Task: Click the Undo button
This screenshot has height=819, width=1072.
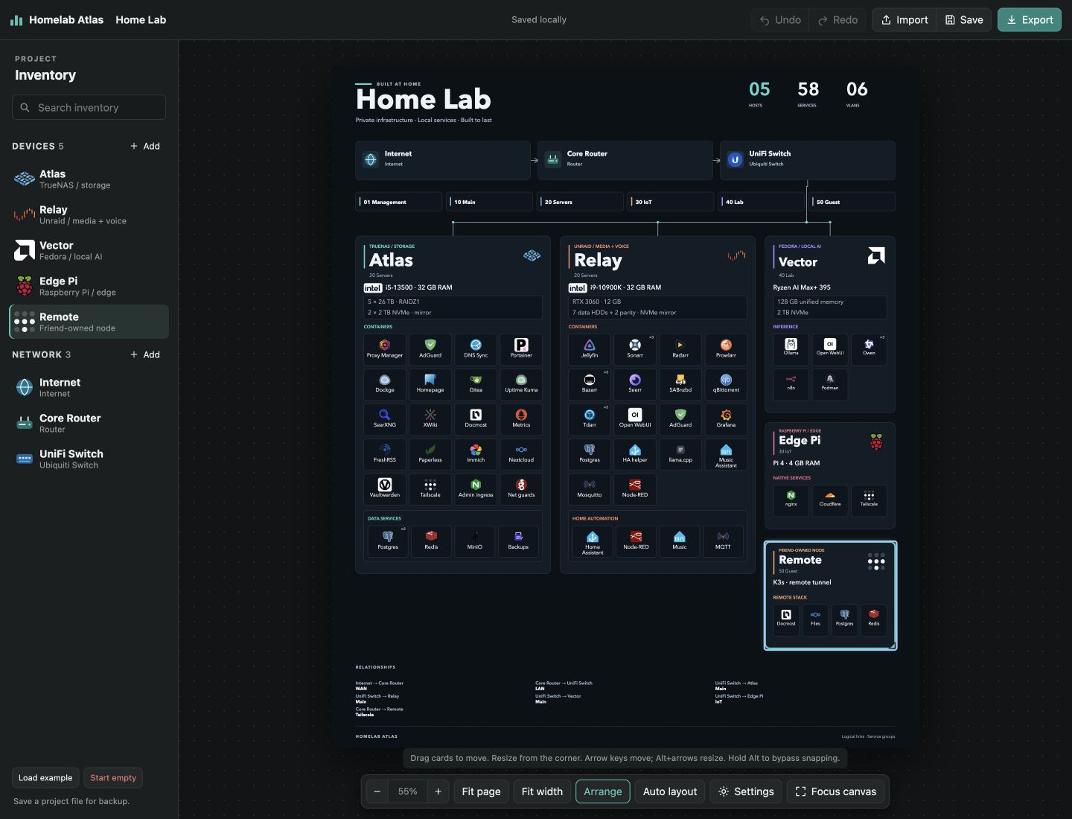Action: (780, 20)
